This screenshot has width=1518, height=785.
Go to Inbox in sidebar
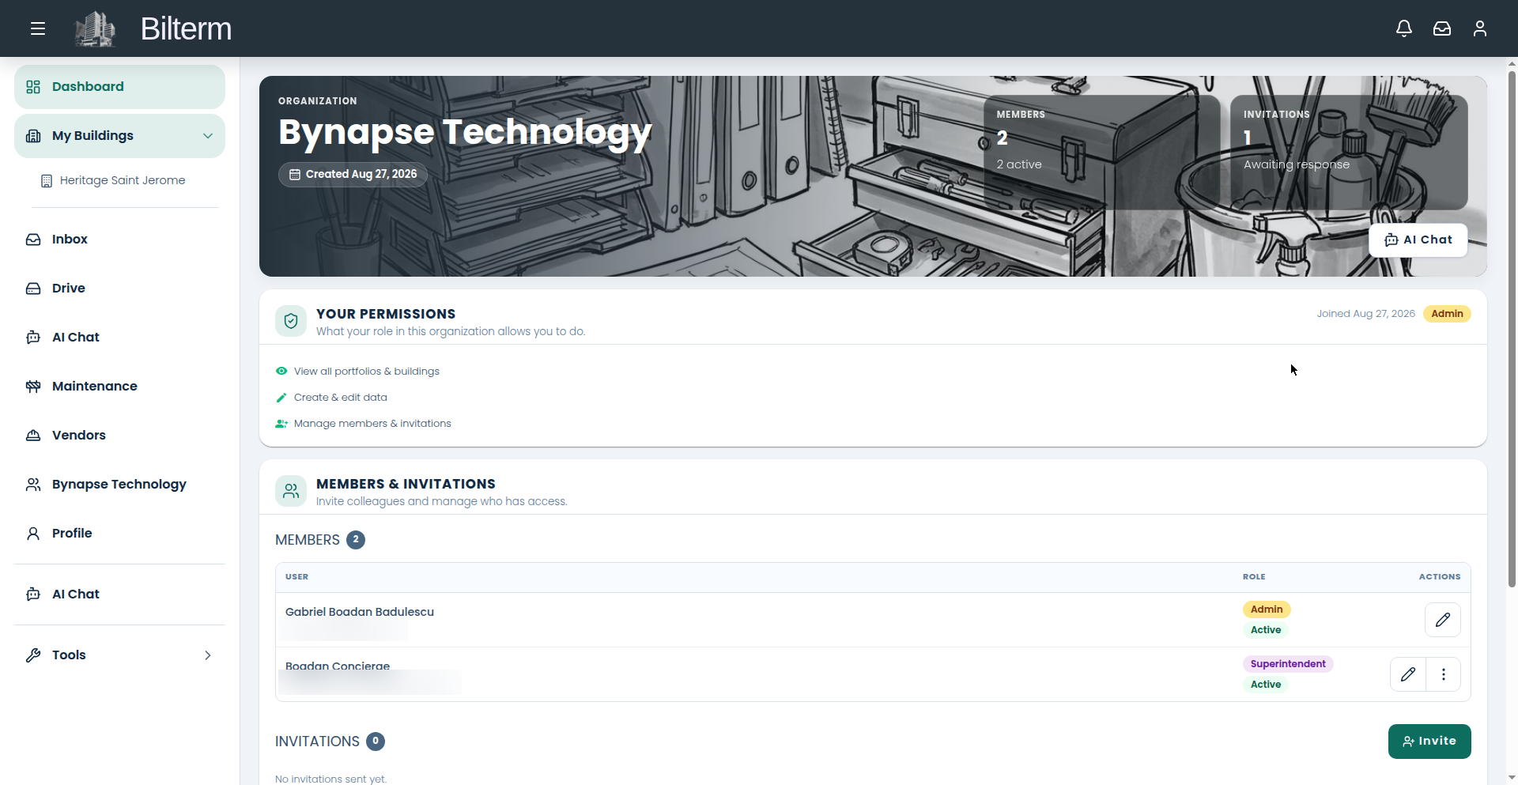[119, 240]
